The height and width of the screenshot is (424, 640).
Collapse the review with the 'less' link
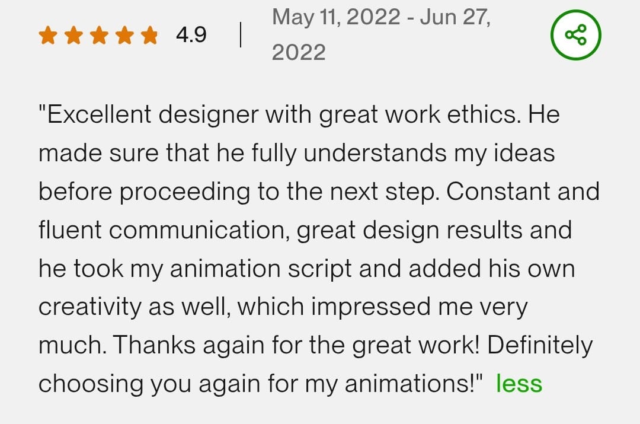pyautogui.click(x=519, y=384)
